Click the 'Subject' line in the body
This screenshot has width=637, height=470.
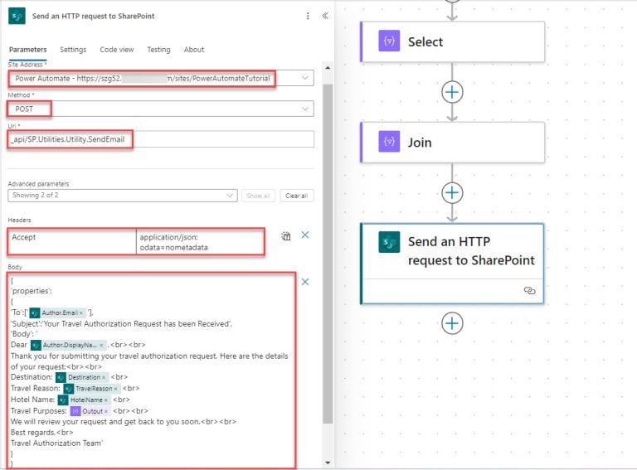pos(121,324)
